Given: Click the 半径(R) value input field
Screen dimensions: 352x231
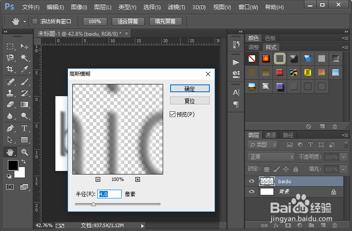Looking at the screenshot, I should pos(109,194).
